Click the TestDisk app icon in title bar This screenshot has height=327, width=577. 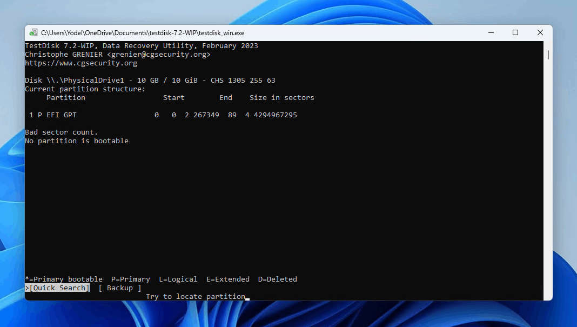coord(33,33)
